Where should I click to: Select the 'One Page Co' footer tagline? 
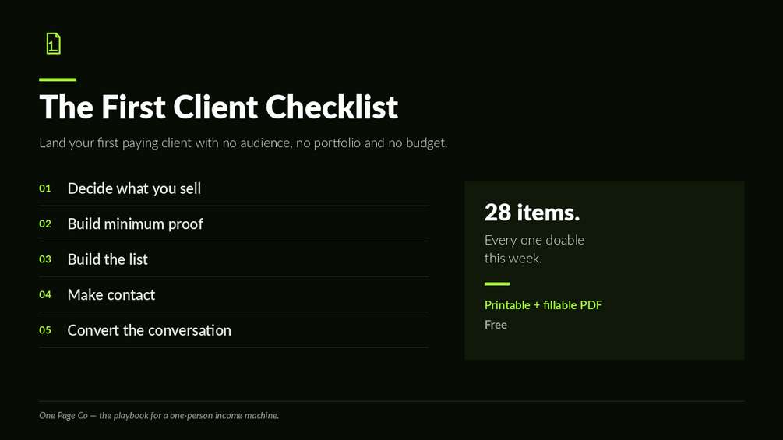(x=159, y=416)
